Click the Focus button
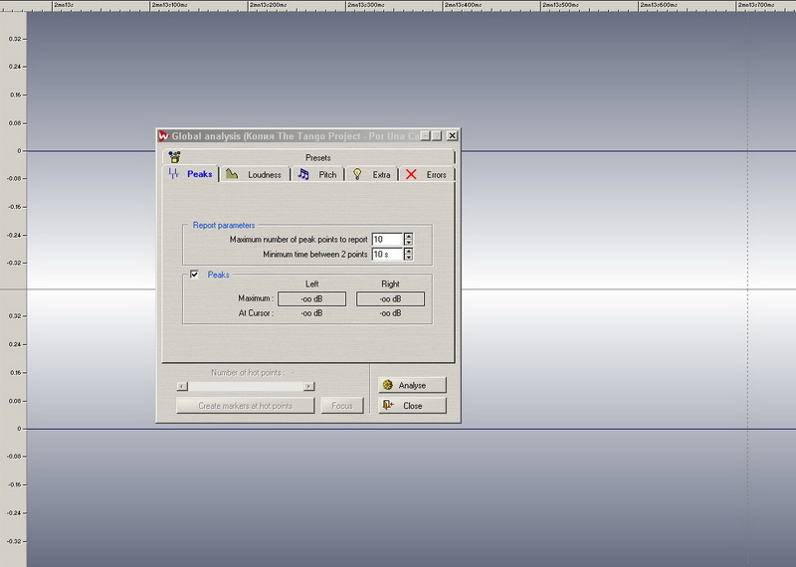The image size is (796, 567). pos(342,406)
